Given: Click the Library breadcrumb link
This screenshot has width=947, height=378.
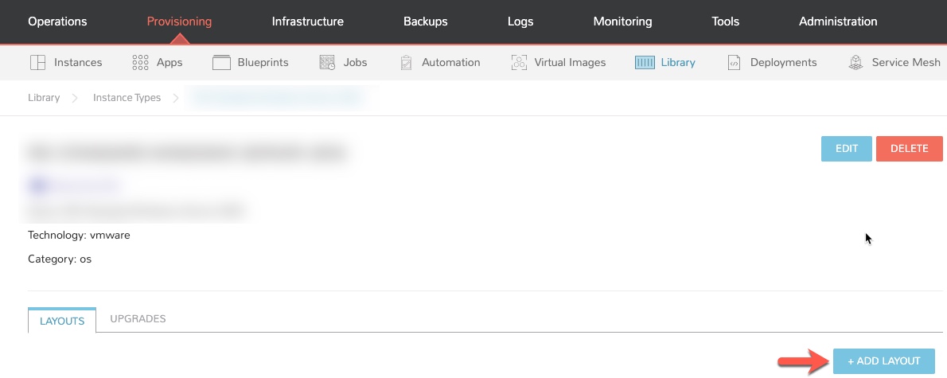Looking at the screenshot, I should click(44, 98).
